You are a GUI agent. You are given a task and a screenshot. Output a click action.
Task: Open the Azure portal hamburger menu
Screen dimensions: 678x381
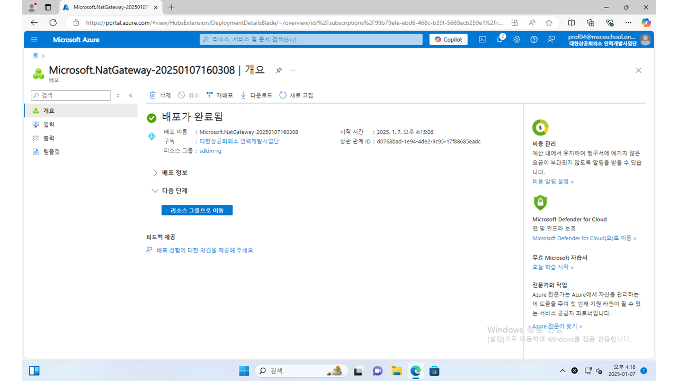click(x=34, y=40)
